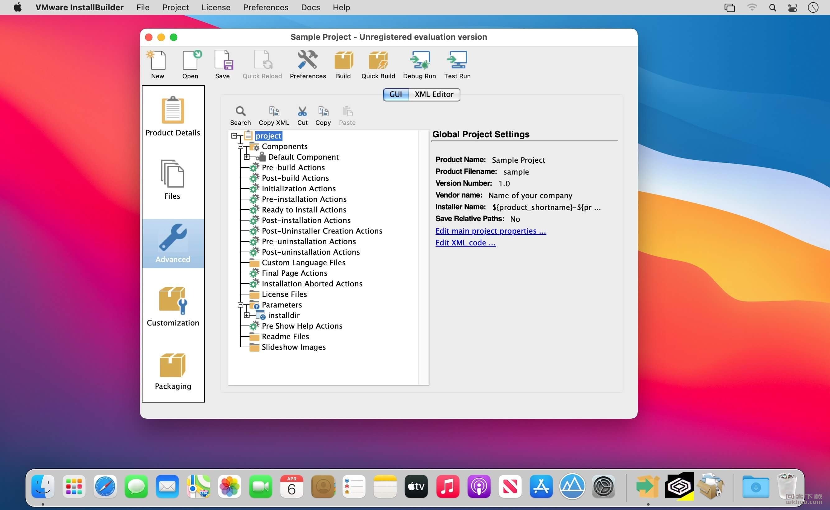Open the Apple menu
830x510 pixels.
click(x=17, y=7)
